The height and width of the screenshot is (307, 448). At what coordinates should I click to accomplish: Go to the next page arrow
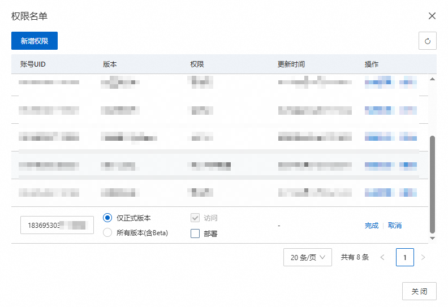[x=423, y=257]
